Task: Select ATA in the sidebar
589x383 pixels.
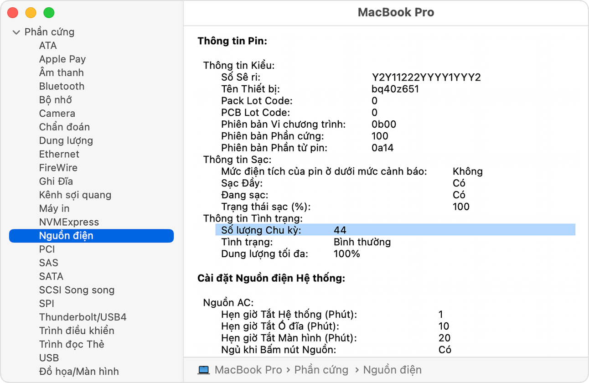Action: 48,46
